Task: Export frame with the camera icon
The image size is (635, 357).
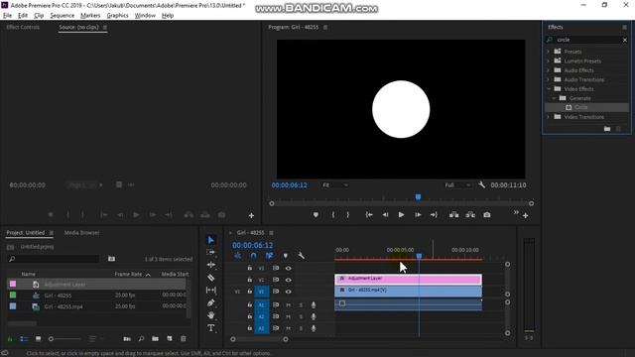Action: click(x=487, y=215)
